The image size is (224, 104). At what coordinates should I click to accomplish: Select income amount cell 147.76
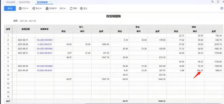pos(101,53)
